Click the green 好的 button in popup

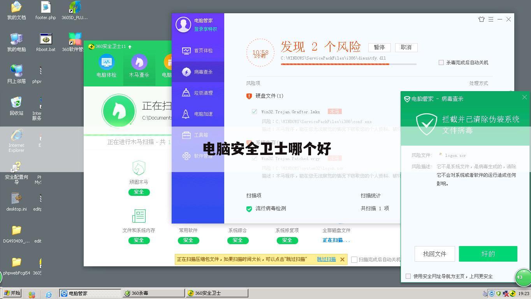point(488,254)
